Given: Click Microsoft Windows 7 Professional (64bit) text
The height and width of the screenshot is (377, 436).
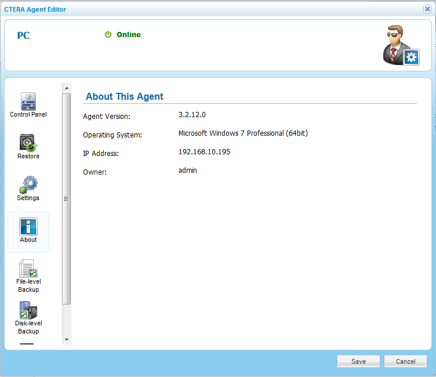Looking at the screenshot, I should pos(243,133).
